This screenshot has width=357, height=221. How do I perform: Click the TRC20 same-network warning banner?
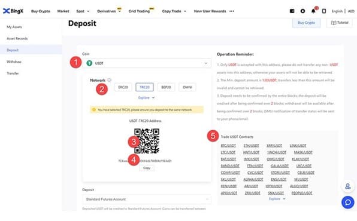146,110
